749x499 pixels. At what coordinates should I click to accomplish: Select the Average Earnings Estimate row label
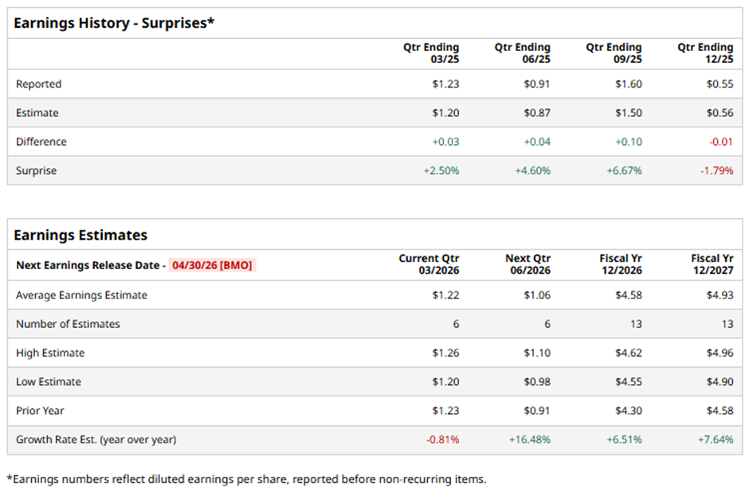click(81, 295)
